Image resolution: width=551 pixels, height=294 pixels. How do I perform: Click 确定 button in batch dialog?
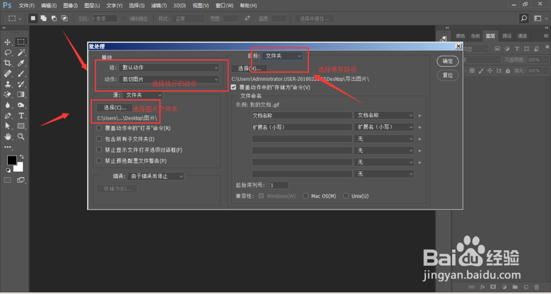[447, 61]
